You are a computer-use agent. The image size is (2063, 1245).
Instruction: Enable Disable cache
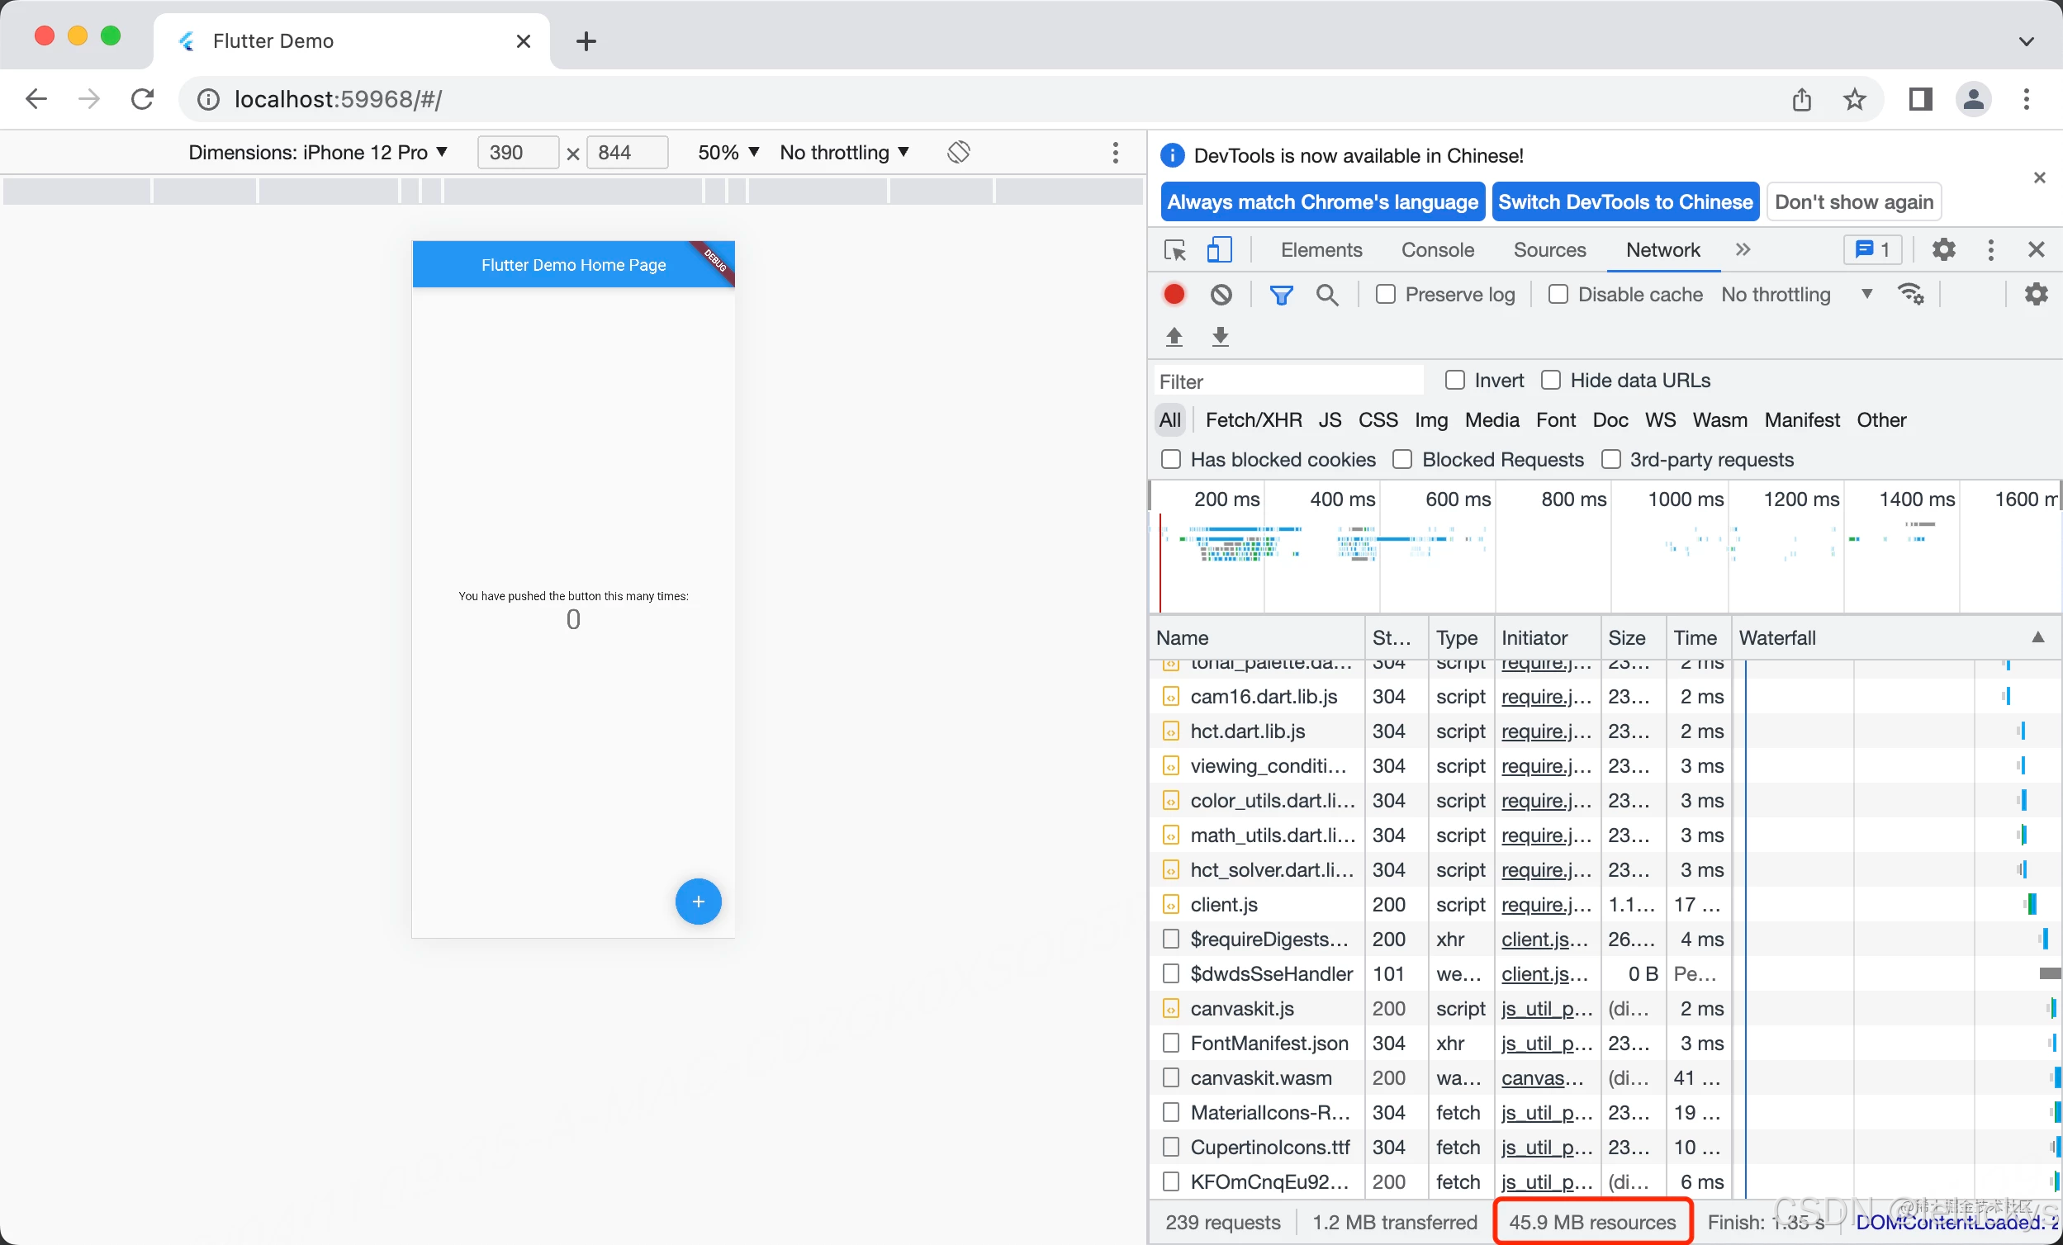point(1559,295)
